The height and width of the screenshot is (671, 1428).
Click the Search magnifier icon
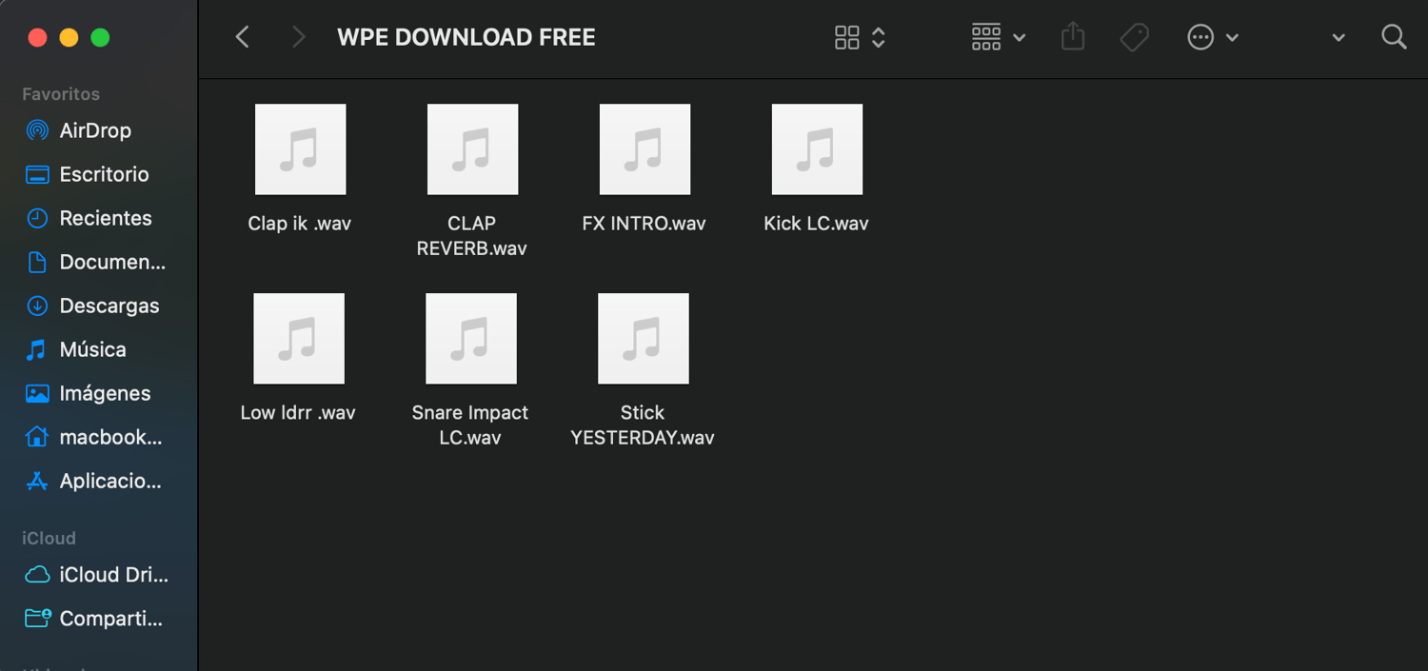1394,37
